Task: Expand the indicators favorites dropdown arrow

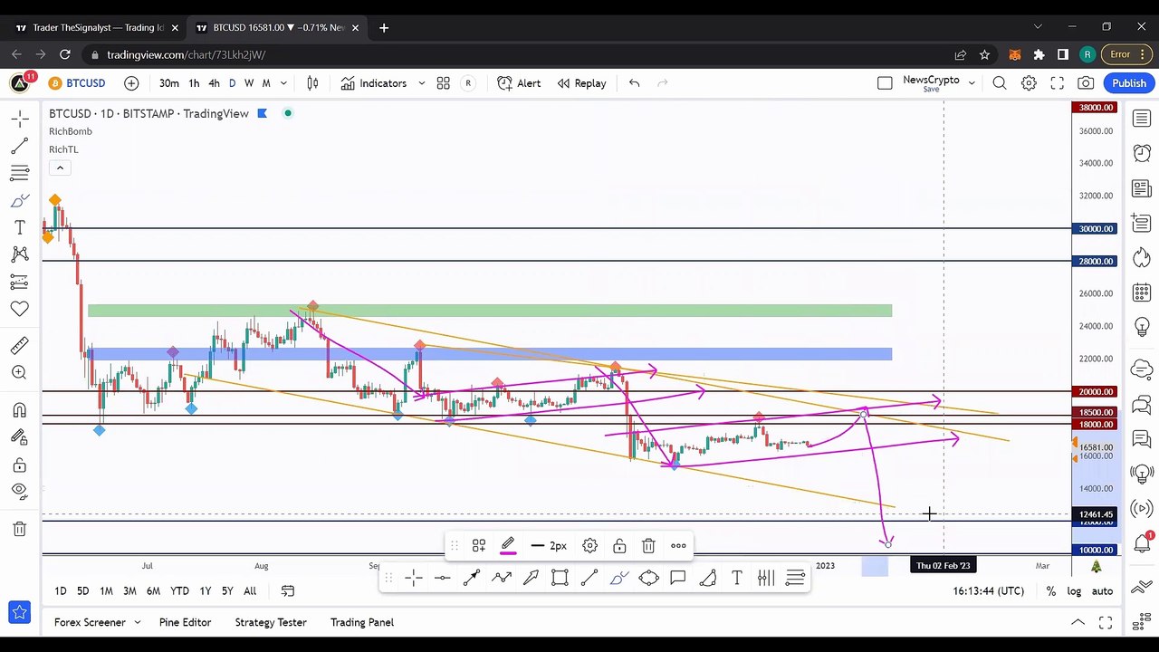Action: pyautogui.click(x=422, y=83)
